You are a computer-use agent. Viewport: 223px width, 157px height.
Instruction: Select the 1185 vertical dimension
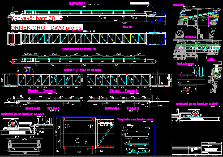55,133
